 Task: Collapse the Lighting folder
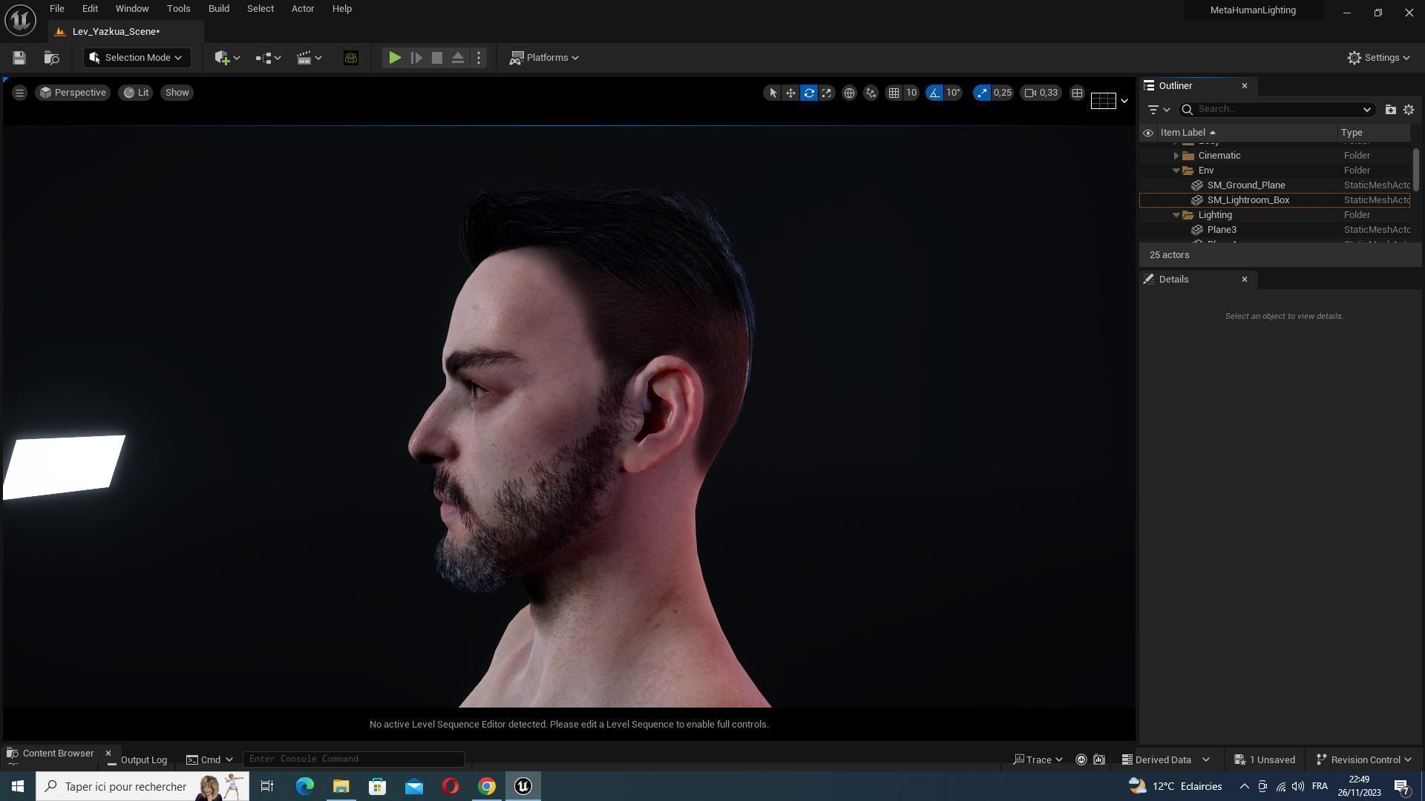1176,215
